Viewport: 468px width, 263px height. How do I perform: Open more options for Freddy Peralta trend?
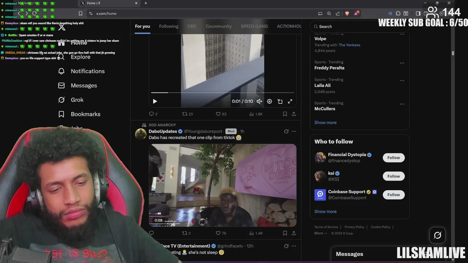pyautogui.click(x=402, y=63)
